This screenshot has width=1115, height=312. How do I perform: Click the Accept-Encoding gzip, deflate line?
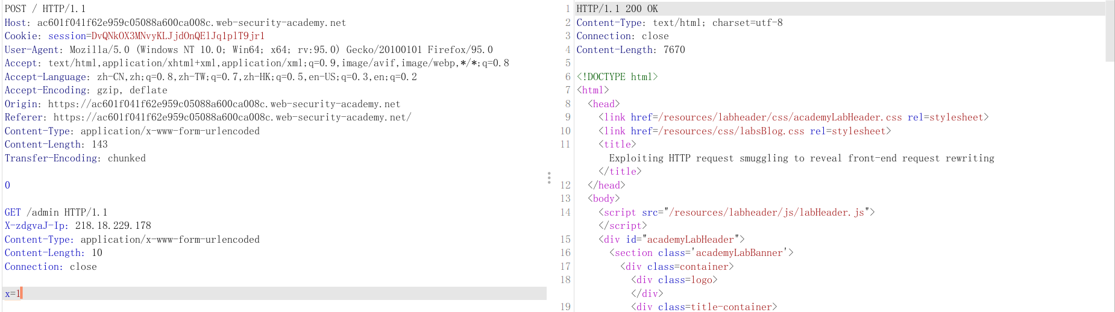86,90
